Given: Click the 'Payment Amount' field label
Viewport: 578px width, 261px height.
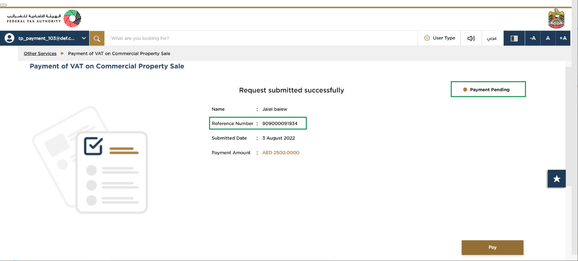Looking at the screenshot, I should (231, 152).
